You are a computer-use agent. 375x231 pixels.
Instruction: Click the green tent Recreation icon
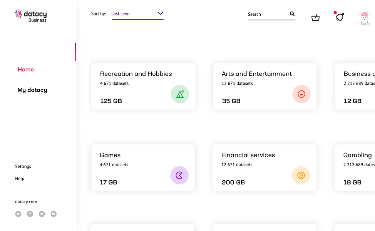pyautogui.click(x=180, y=94)
